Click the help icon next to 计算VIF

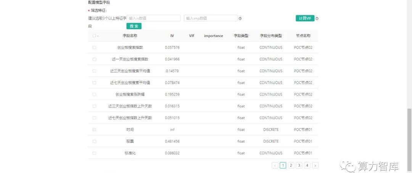click(317, 18)
